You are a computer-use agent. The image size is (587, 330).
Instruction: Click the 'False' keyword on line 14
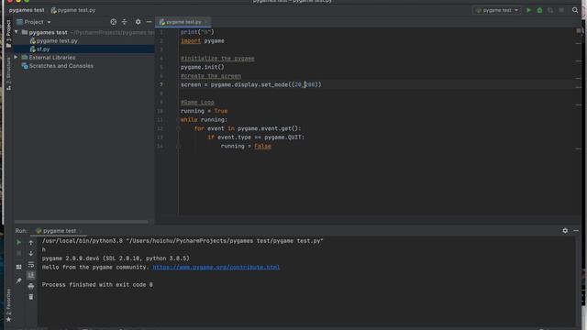pos(262,146)
